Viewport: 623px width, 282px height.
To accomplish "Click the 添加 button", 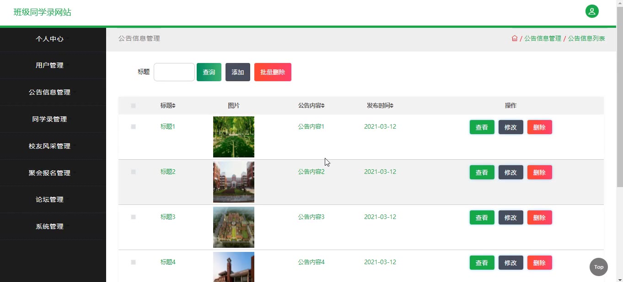I will click(x=238, y=72).
